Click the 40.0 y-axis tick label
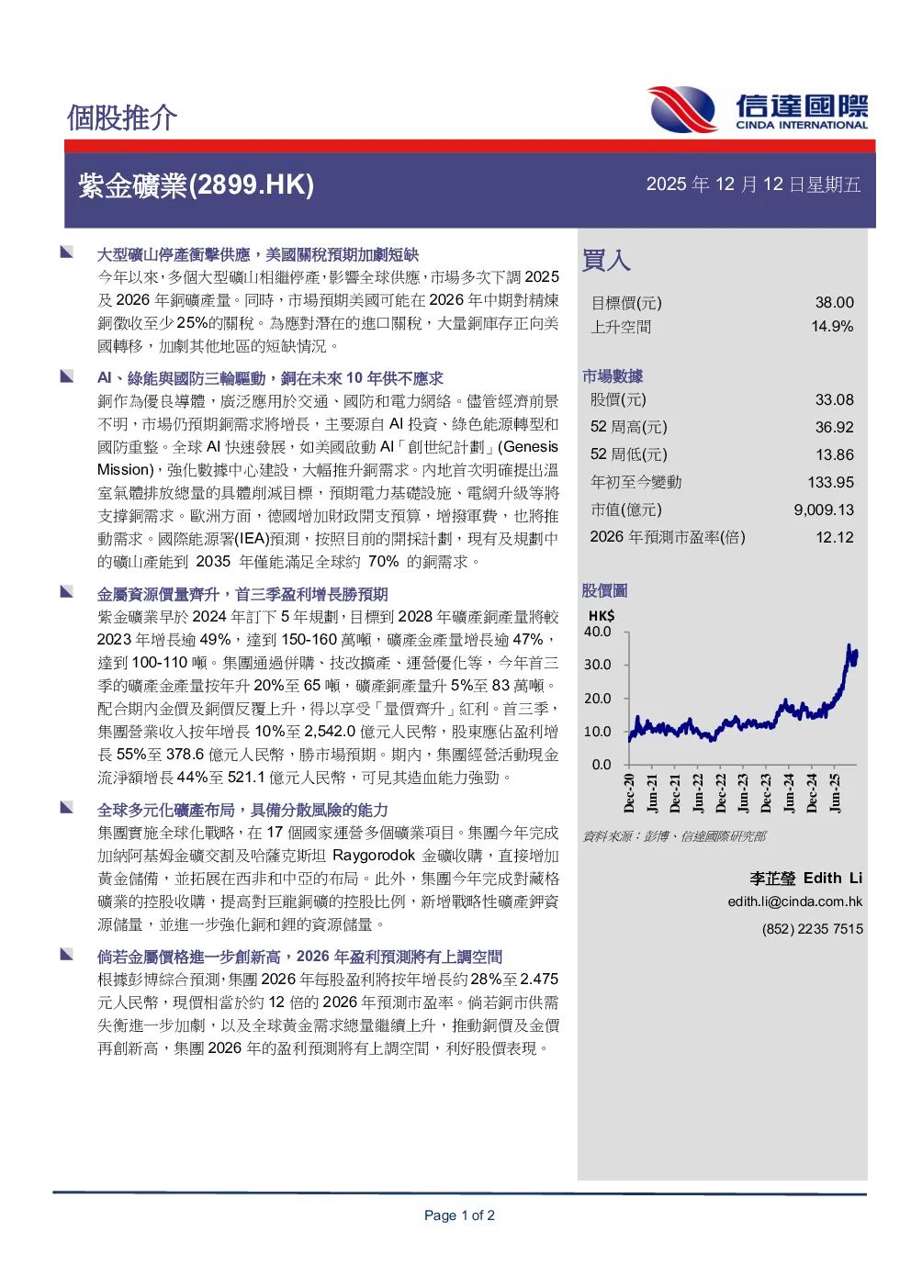This screenshot has width=911, height=1288. (x=597, y=632)
